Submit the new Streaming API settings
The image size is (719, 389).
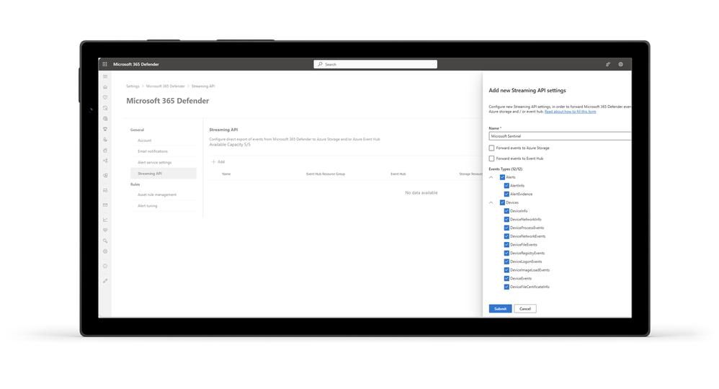coord(500,309)
